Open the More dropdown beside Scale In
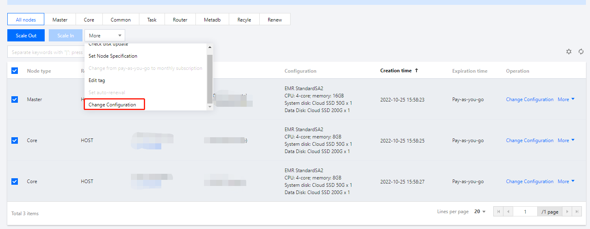This screenshot has width=590, height=229. point(105,35)
